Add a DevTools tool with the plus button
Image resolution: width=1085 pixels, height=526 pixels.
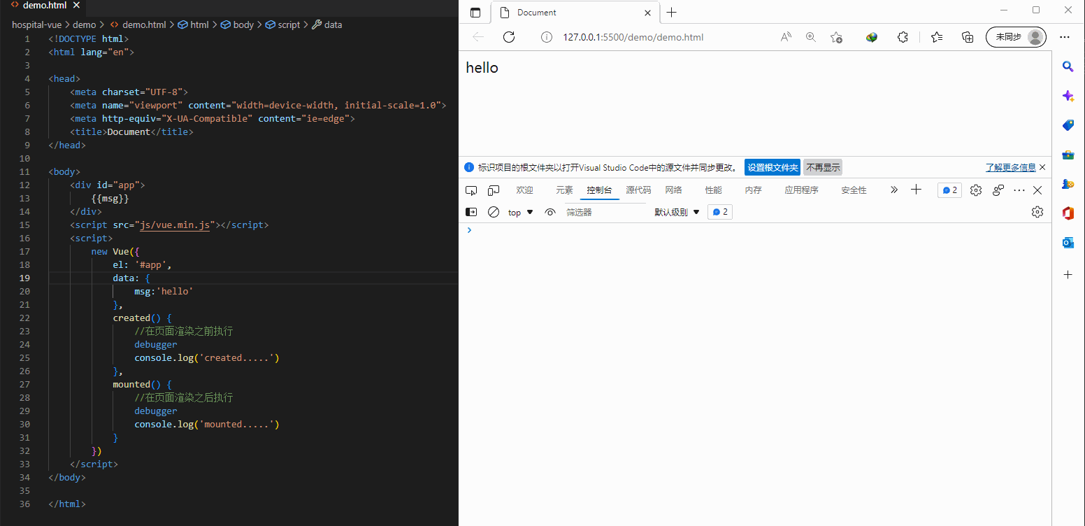916,190
